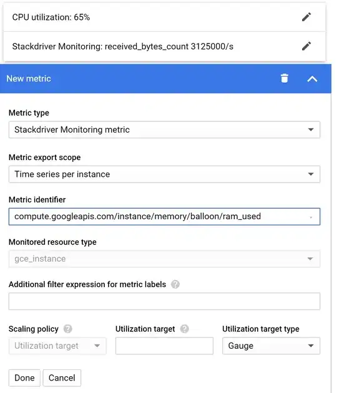Open the Metric type dropdown
The width and height of the screenshot is (337, 393).
[164, 130]
